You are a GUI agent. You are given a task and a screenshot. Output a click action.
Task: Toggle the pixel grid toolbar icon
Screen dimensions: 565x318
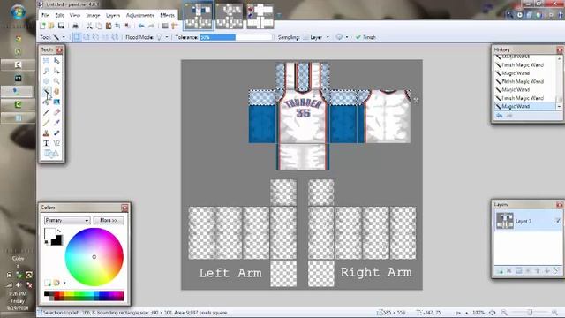click(x=165, y=26)
